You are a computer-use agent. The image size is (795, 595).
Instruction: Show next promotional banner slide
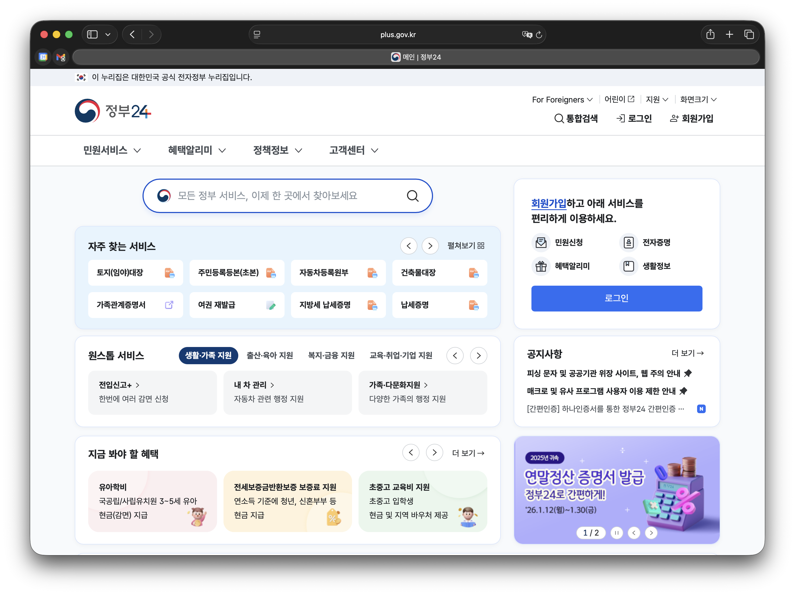click(x=651, y=533)
